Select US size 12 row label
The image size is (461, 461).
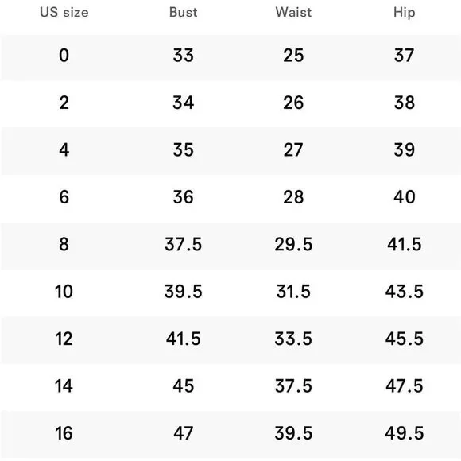point(64,339)
